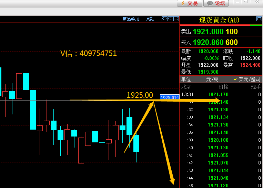Click the 卖出 price 1921.000
This screenshot has height=188, width=263.
[208, 31]
